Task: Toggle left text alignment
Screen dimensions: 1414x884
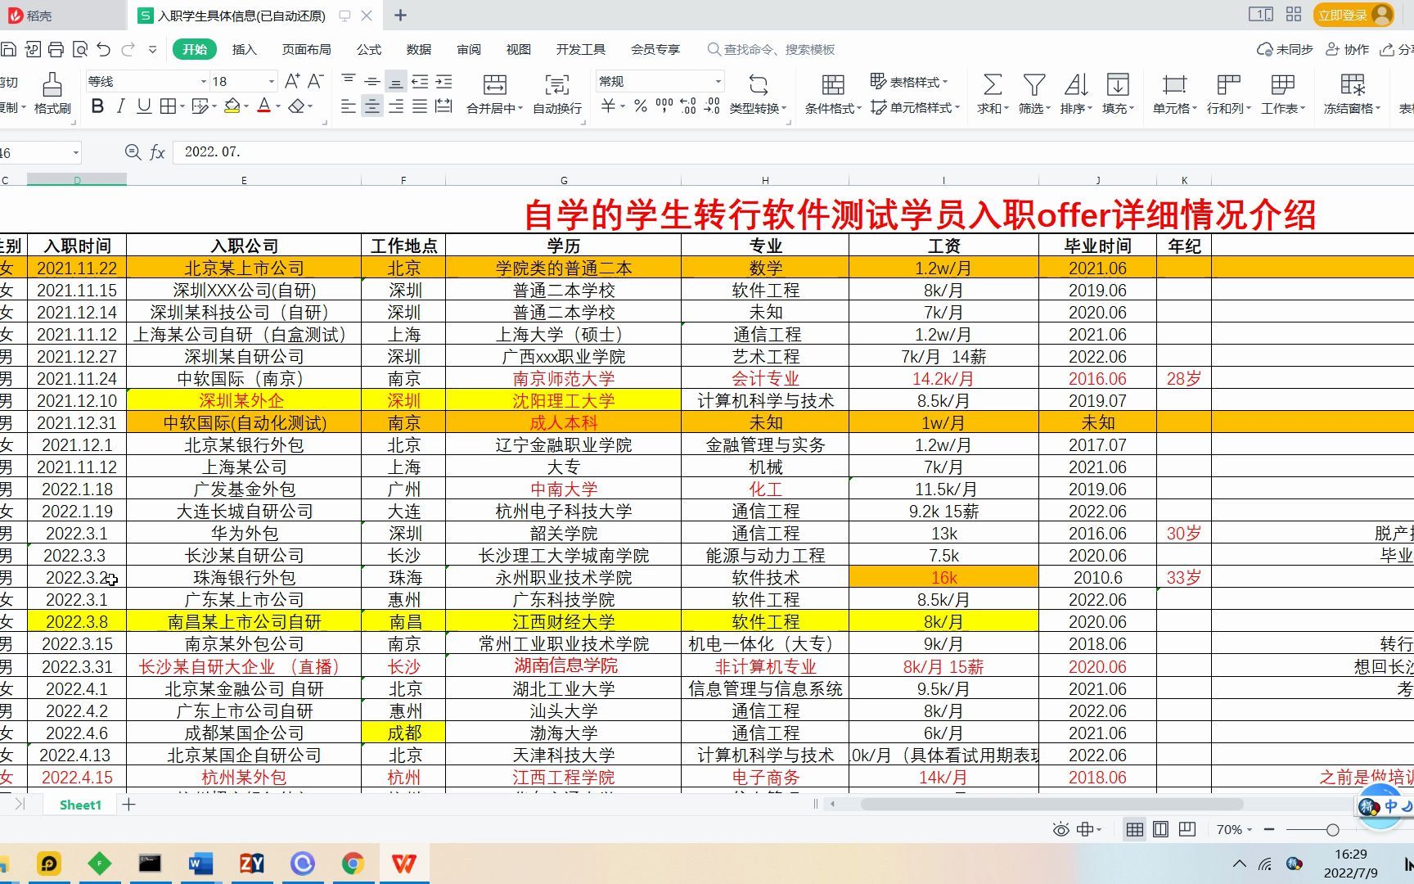Action: 348,106
